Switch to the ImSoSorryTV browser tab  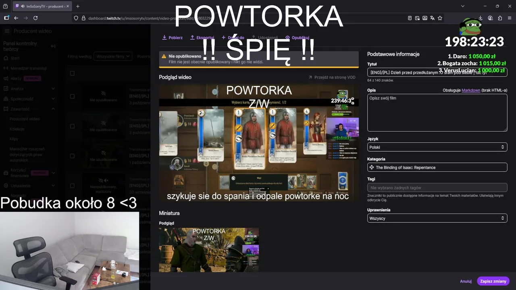(42, 6)
